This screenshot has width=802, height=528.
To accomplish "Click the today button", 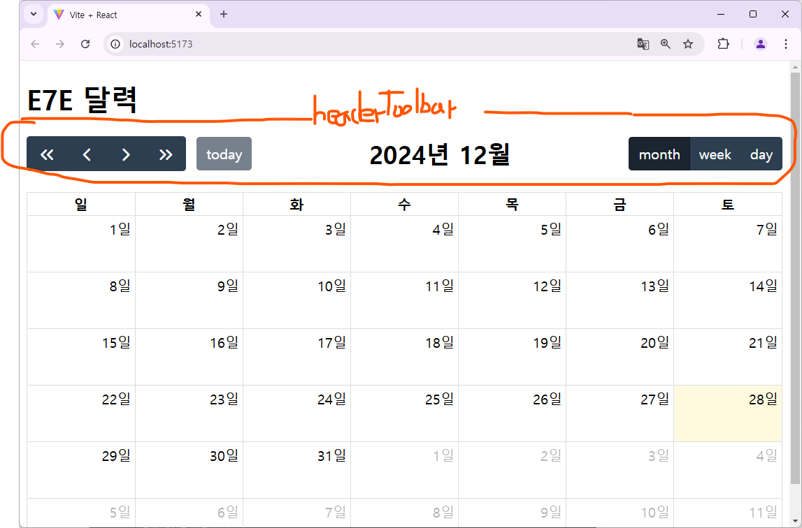I will [224, 154].
